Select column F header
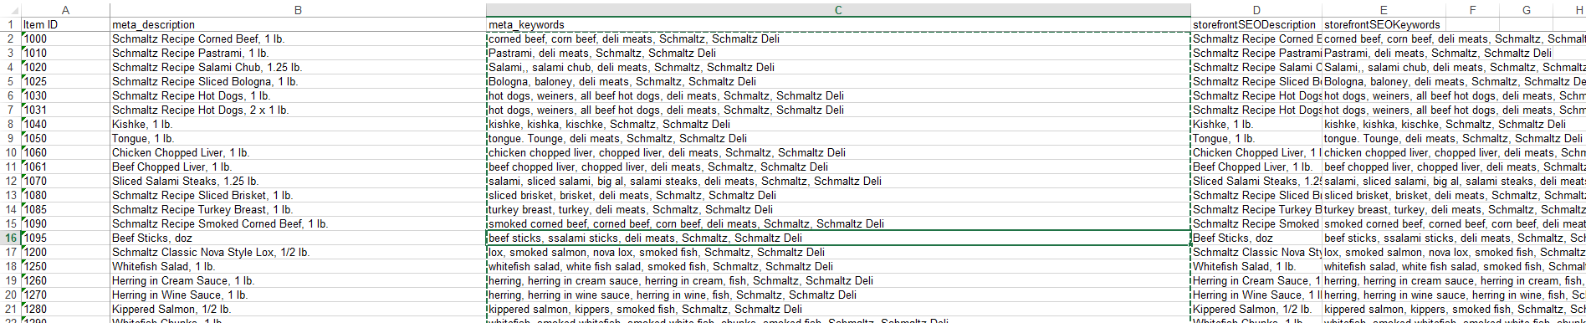The image size is (1586, 323). pos(1472,10)
